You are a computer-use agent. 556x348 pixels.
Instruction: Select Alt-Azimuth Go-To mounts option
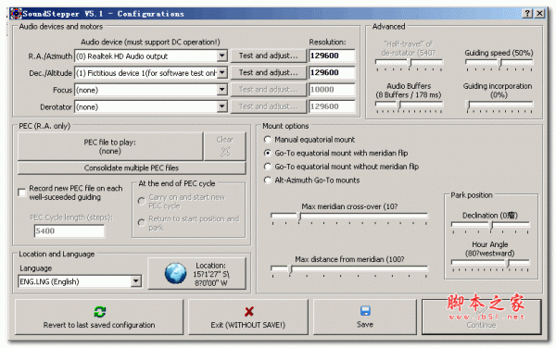tap(268, 180)
